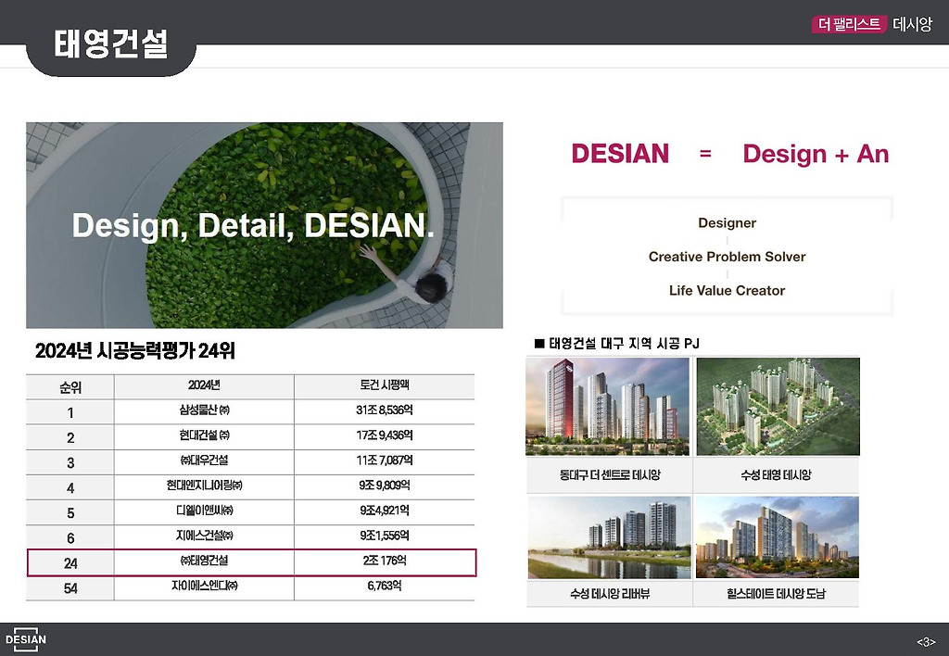Click the 순위 column header
The image size is (949, 656).
coord(70,387)
